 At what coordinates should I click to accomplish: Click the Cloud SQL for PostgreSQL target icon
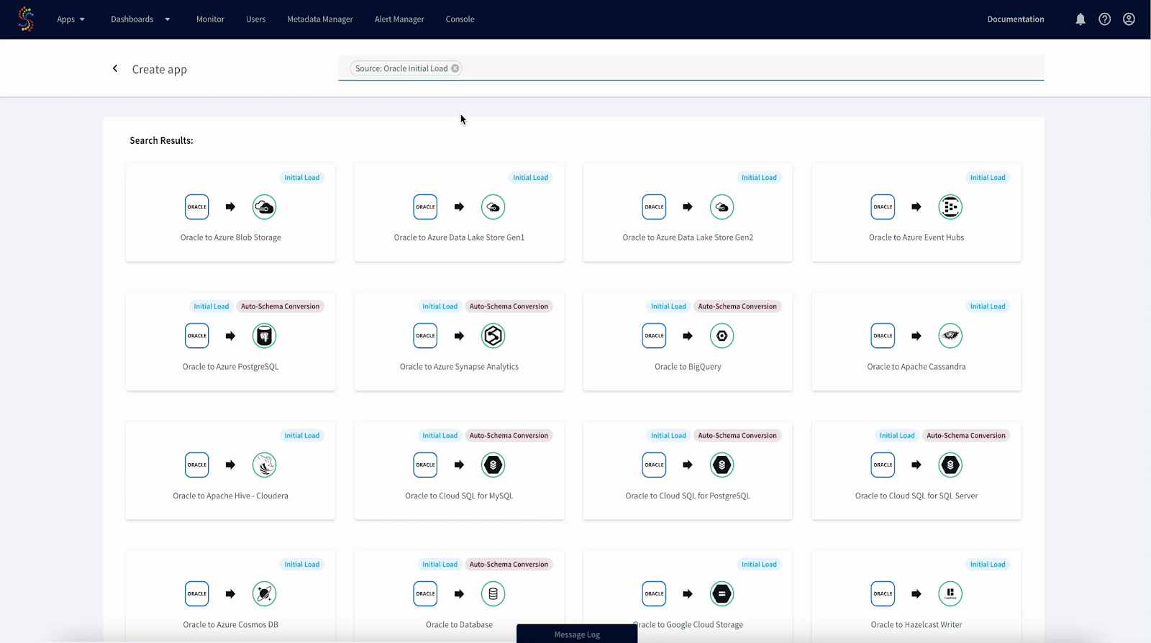tap(722, 465)
